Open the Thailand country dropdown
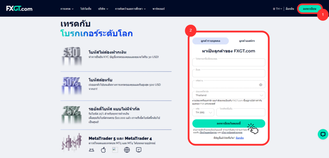Viewport: 329px width, 158px height. 229,95
